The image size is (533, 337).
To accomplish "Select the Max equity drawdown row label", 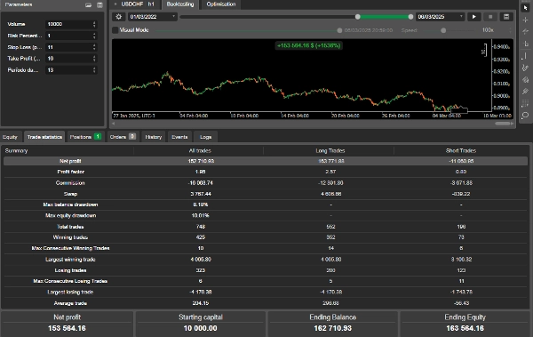I will tap(71, 215).
